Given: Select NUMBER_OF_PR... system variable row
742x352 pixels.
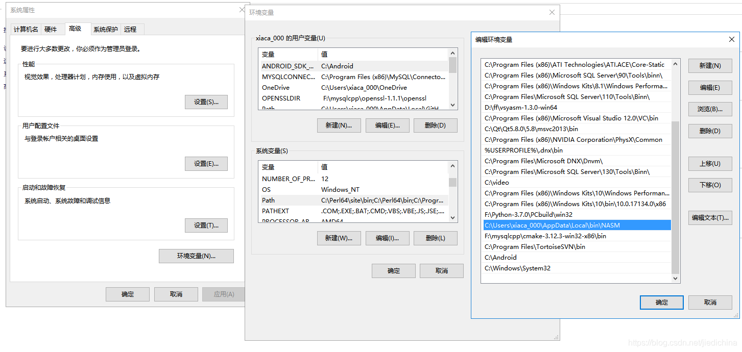Looking at the screenshot, I should click(x=354, y=179).
